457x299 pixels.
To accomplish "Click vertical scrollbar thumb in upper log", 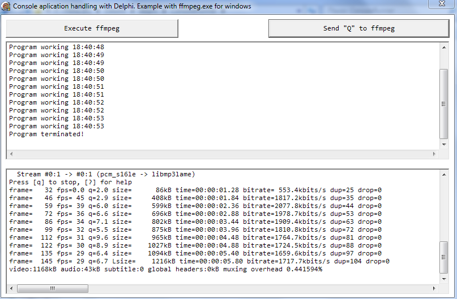I will point(443,104).
